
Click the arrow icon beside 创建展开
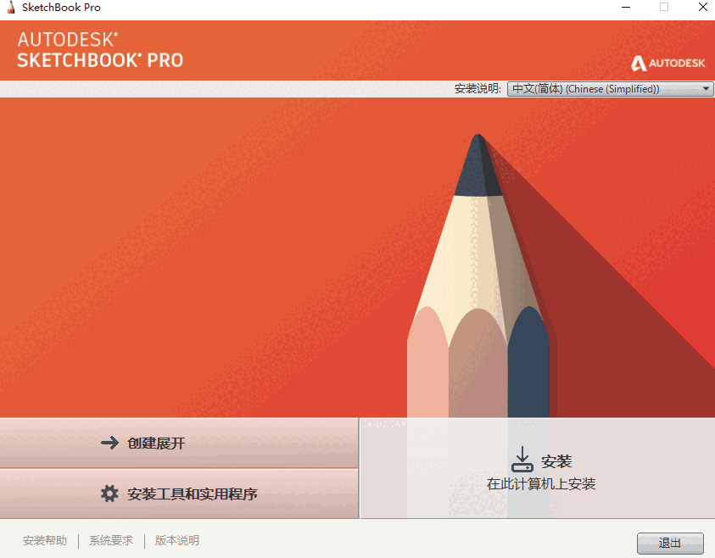tap(109, 443)
